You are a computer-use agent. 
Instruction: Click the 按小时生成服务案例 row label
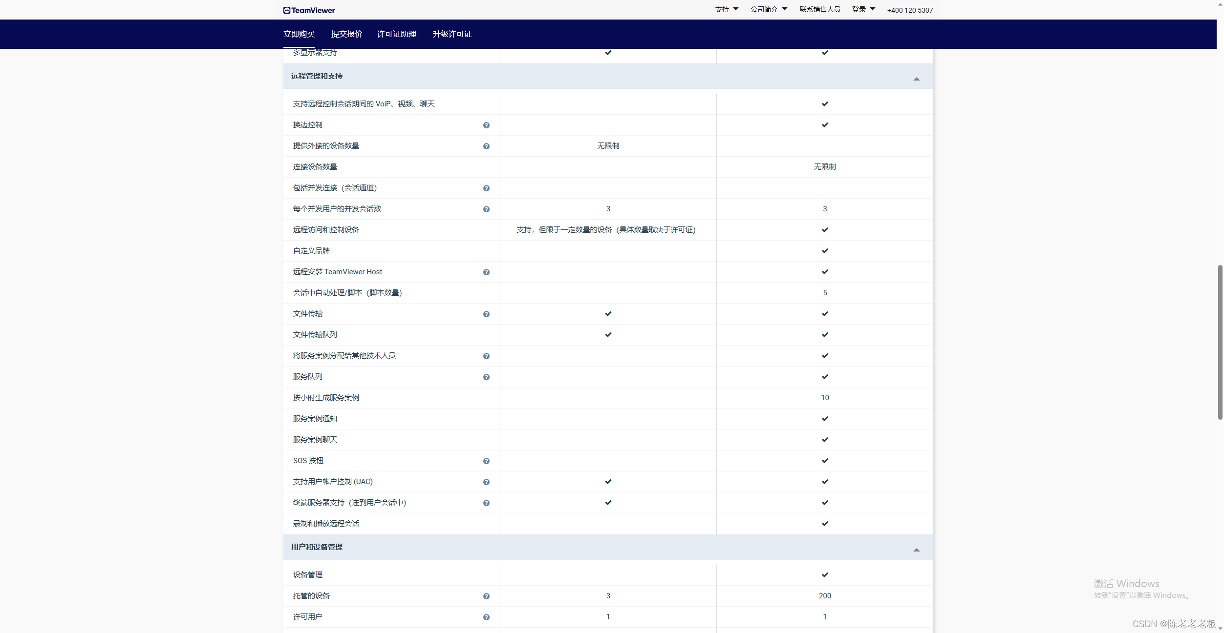[326, 398]
